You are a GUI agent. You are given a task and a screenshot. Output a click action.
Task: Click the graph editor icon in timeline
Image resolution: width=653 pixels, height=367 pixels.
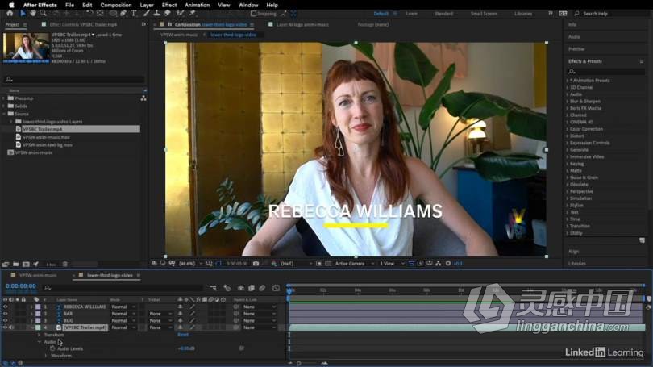[x=276, y=288]
